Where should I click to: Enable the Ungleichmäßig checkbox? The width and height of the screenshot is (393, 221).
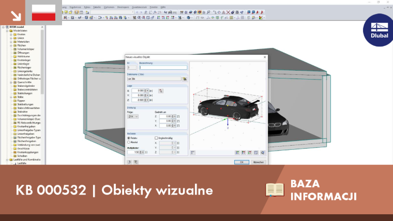pos(156,138)
